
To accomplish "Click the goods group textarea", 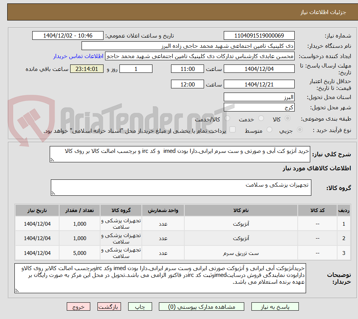I will pos(181,187).
